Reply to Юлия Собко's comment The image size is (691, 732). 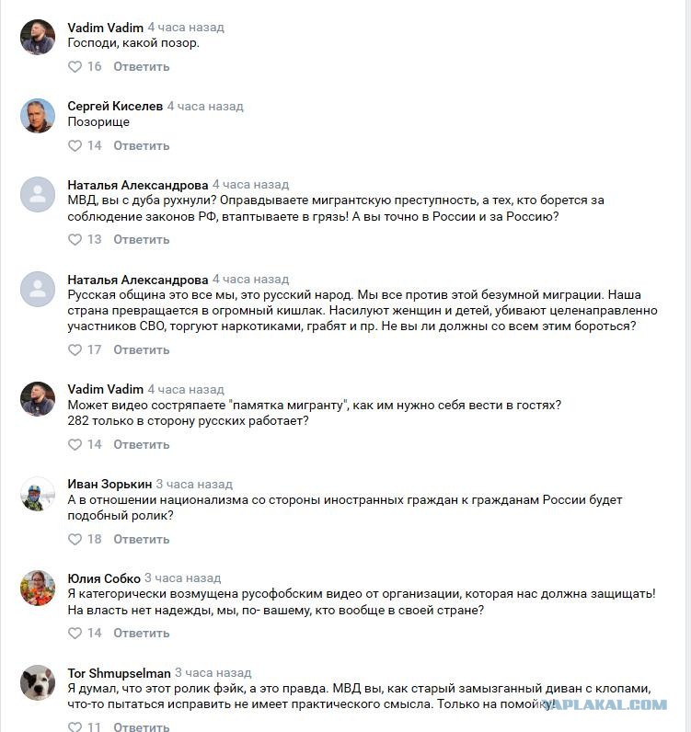click(x=142, y=633)
